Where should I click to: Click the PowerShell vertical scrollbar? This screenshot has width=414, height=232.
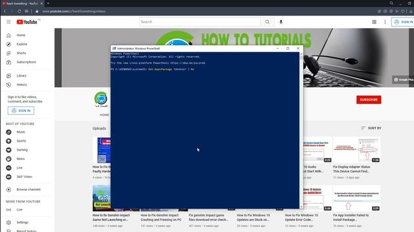(x=301, y=130)
